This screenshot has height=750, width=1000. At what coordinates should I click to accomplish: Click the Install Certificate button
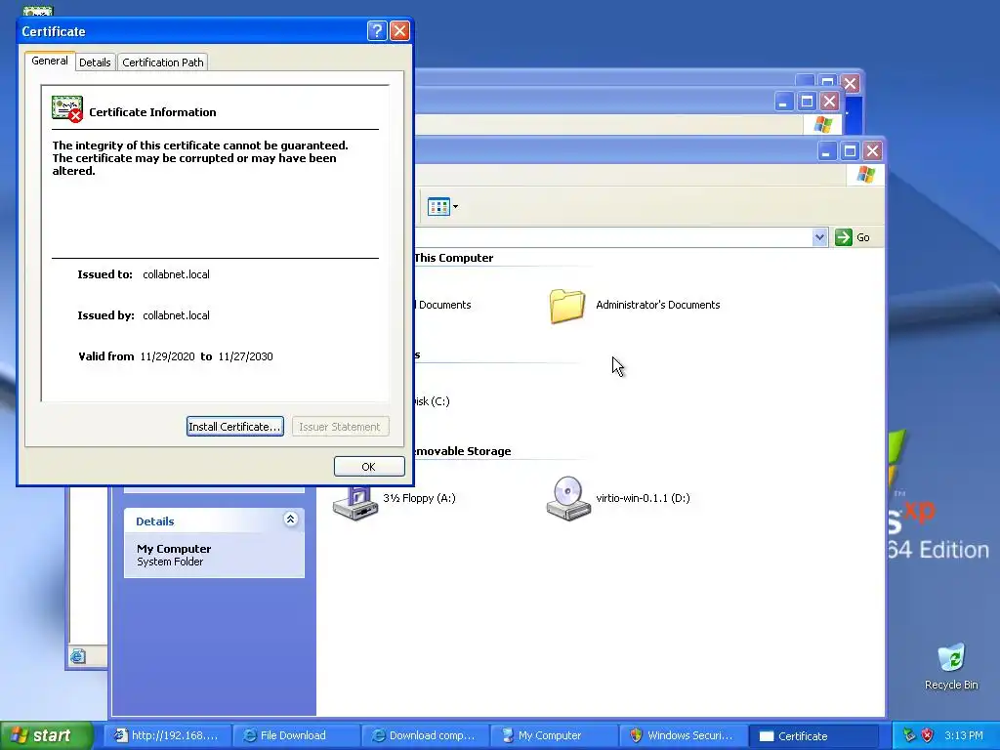[x=234, y=427]
